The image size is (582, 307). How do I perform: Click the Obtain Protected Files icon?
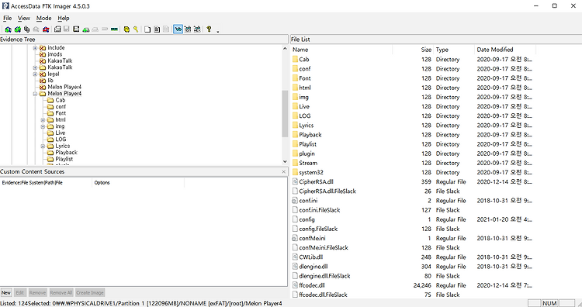126,29
